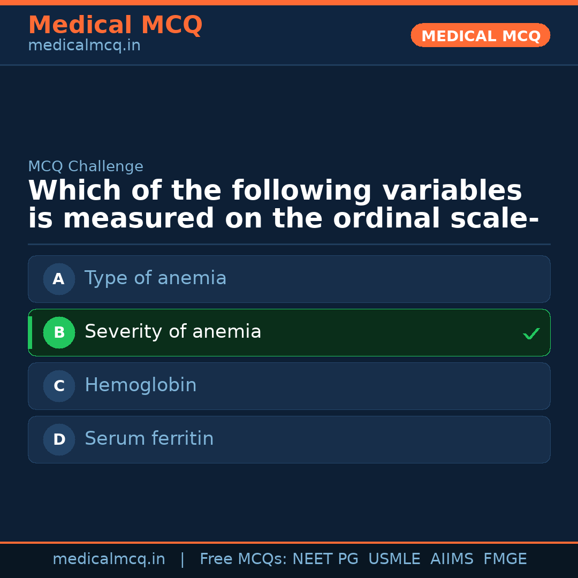Viewport: 578px width, 578px height.
Task: Click the C option circle badge
Action: tap(59, 386)
